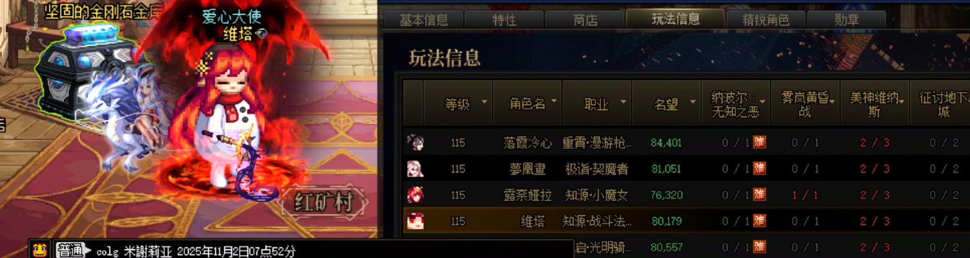Click the diamond badge beside 维塔 name
970x258 pixels.
click(x=262, y=34)
